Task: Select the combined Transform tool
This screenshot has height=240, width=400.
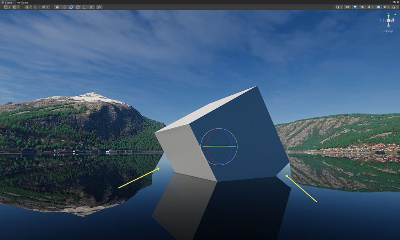Action: (x=92, y=7)
